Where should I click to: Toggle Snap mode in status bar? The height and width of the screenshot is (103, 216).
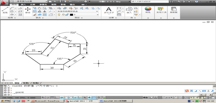coord(47,98)
